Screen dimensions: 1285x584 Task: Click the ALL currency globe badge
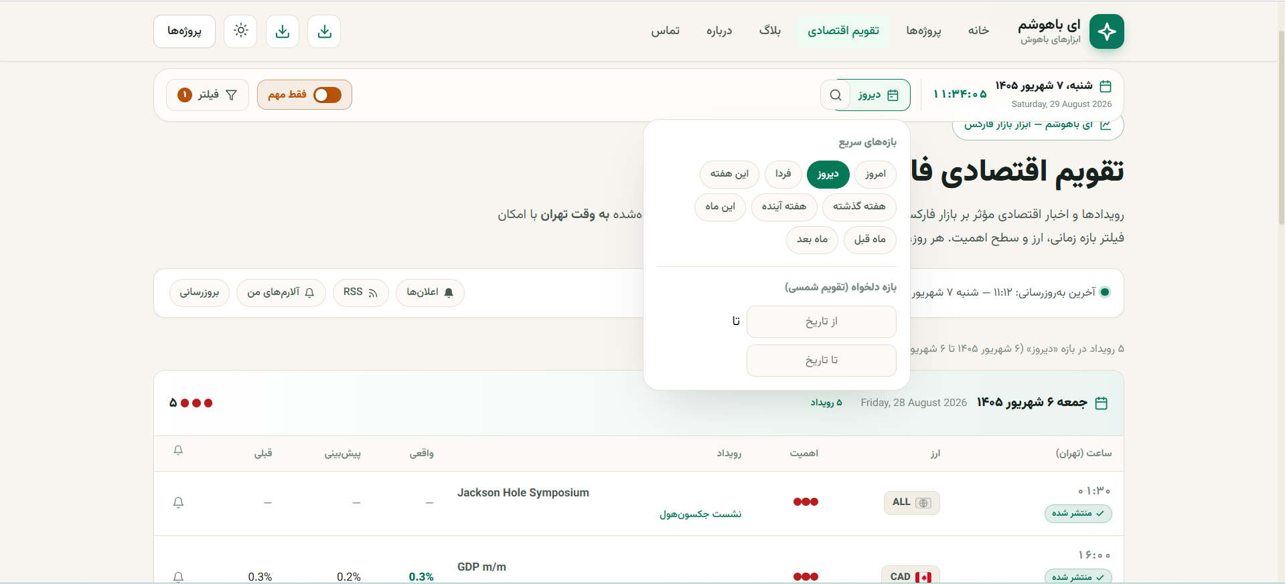[x=911, y=502]
